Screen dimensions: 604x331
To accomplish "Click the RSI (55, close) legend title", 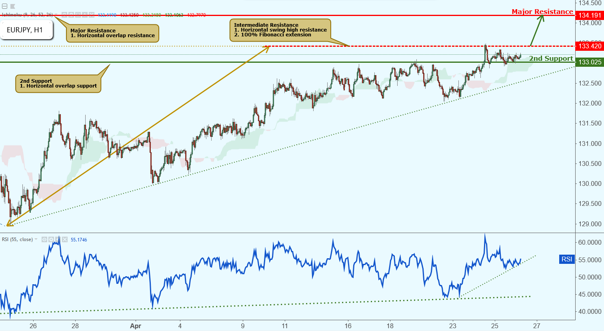I will [x=17, y=239].
